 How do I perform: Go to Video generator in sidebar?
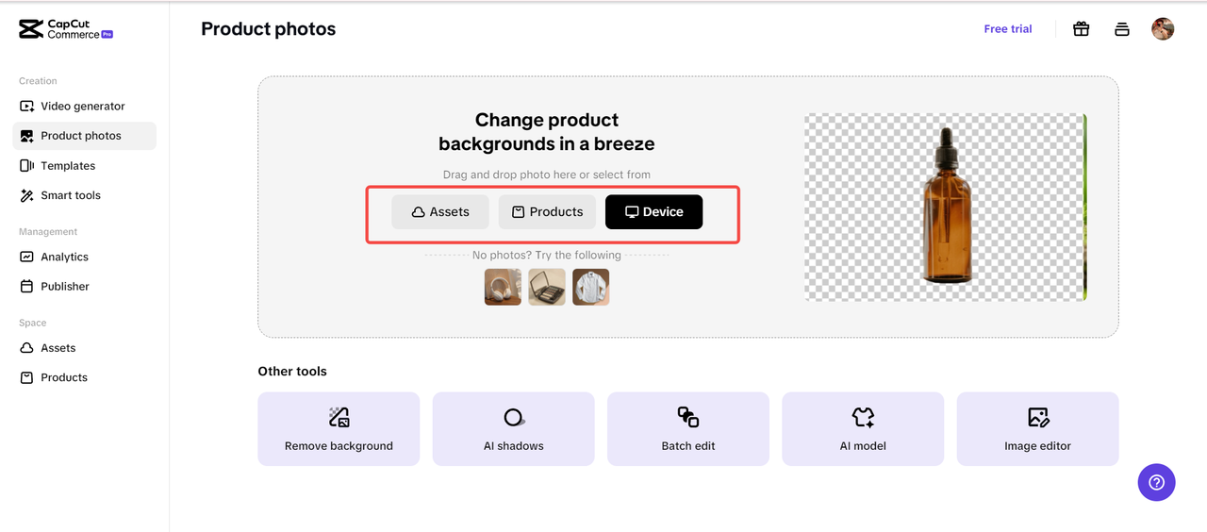tap(82, 107)
